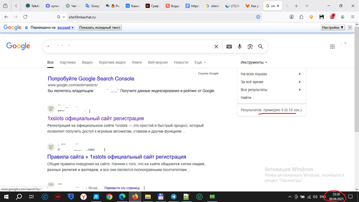Open the on-screen keyboard input tool

pyautogui.click(x=229, y=47)
